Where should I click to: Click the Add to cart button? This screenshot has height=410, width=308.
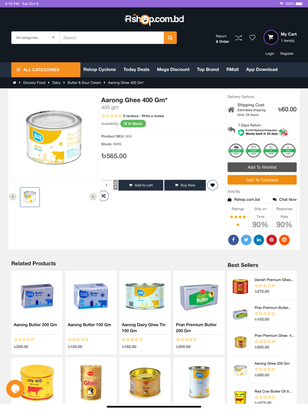coord(141,185)
